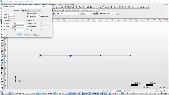The height and width of the screenshot is (95, 169).
Task: Click the bottom left sidebar cross icon
Action: click(2, 88)
